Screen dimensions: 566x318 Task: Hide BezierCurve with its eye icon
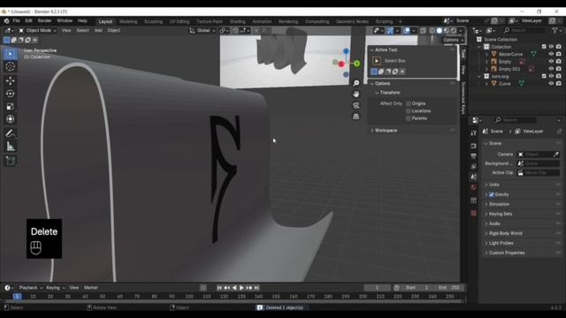point(551,54)
